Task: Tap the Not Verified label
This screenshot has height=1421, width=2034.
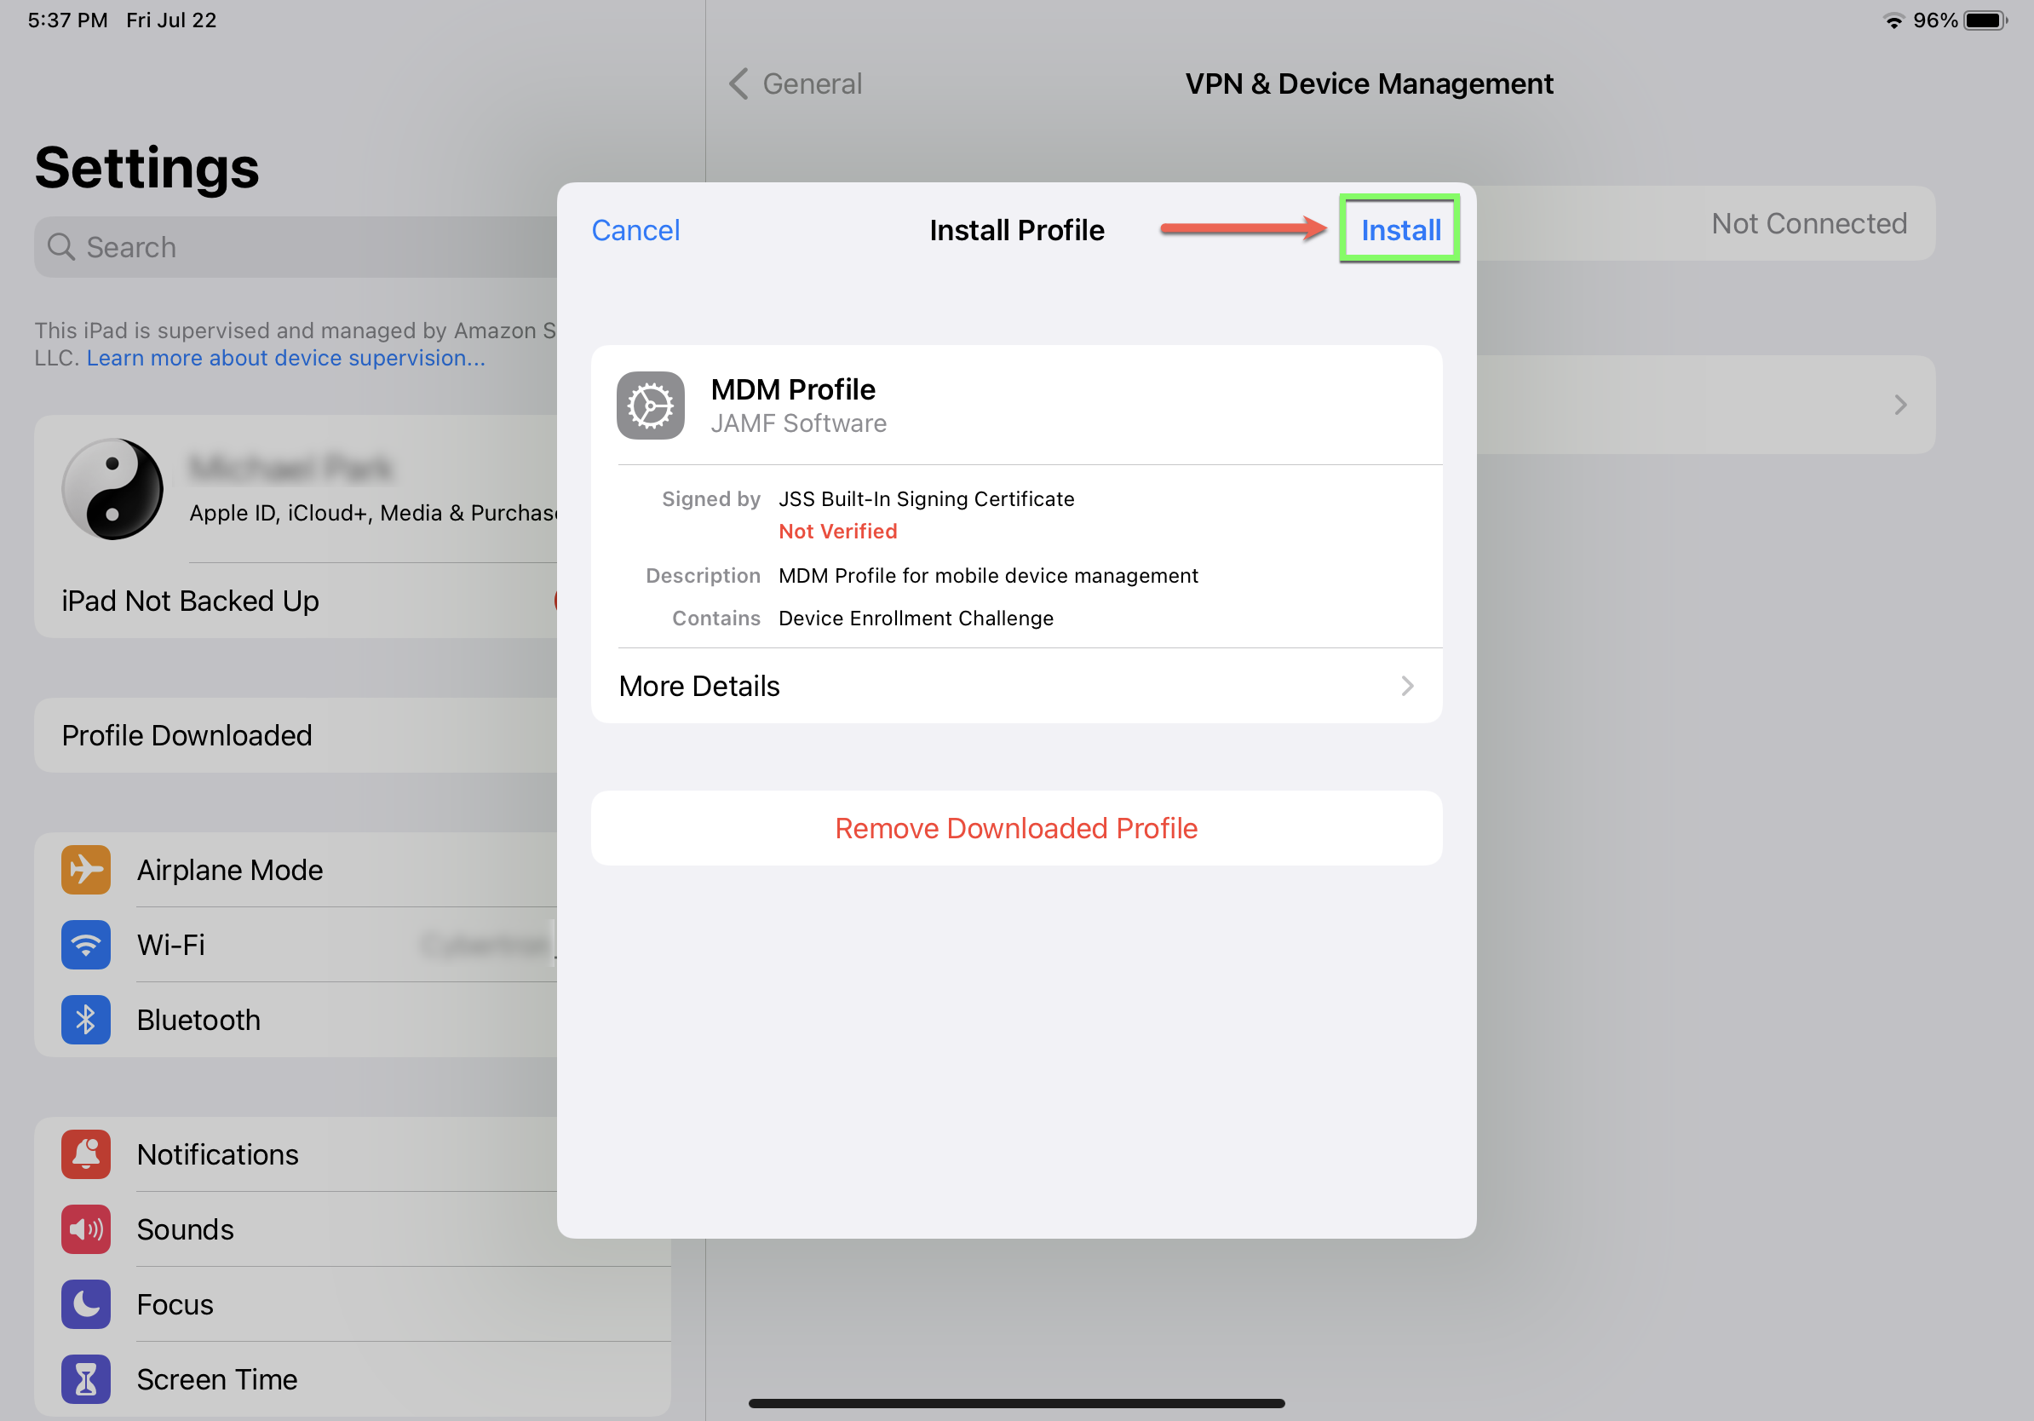Action: click(x=837, y=531)
